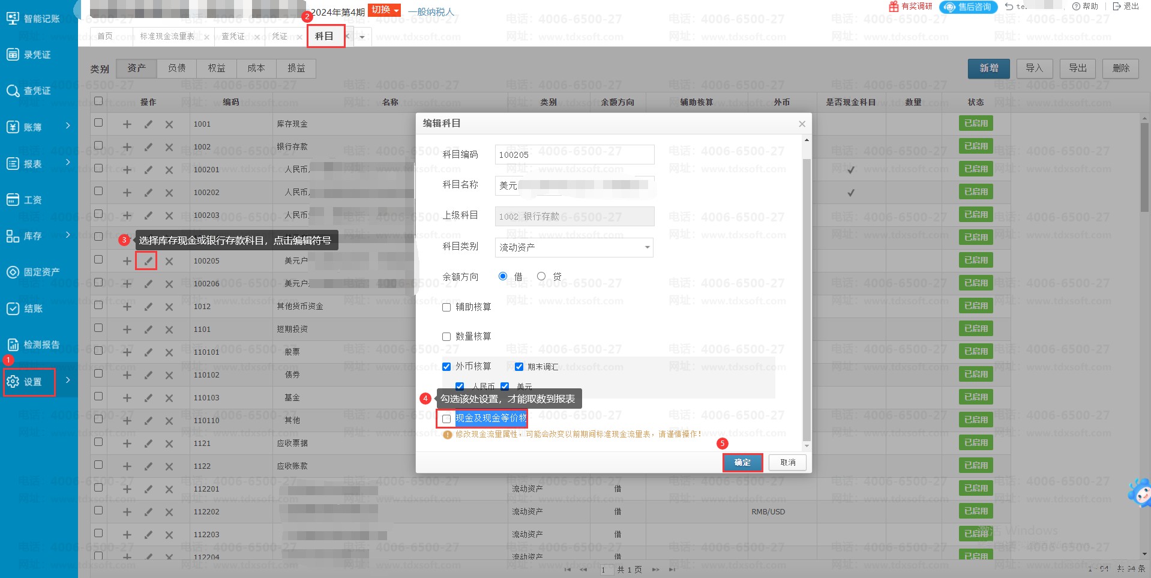Image resolution: width=1151 pixels, height=578 pixels.
Task: Switch to the 损益 category tab
Action: 296,68
